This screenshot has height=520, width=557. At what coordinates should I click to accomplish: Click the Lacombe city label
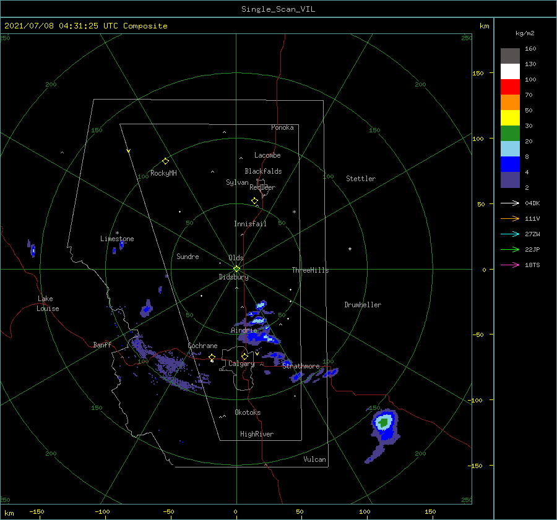267,155
